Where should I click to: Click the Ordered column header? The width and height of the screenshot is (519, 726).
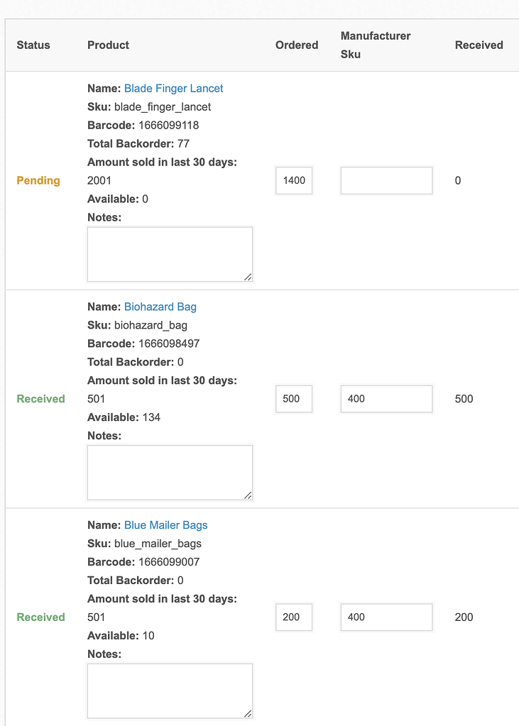pos(297,45)
